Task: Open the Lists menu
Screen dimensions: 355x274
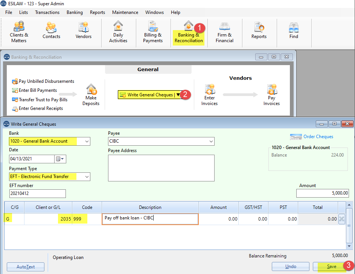Action: pos(24,12)
